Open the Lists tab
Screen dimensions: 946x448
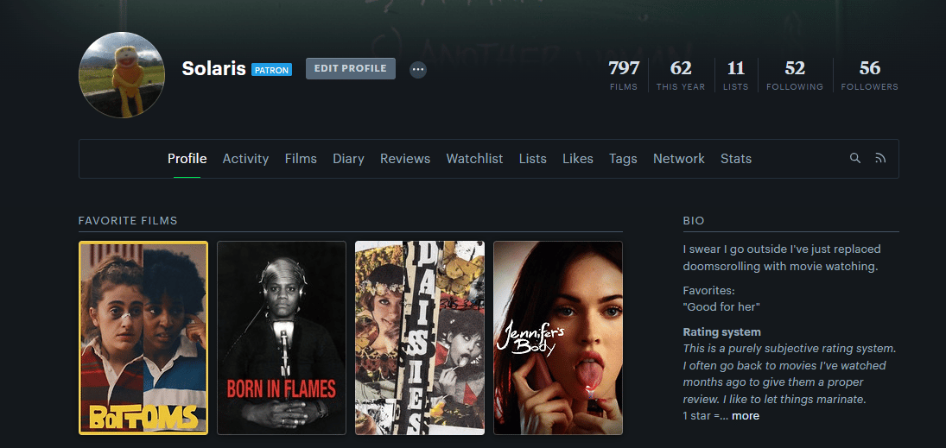(533, 159)
